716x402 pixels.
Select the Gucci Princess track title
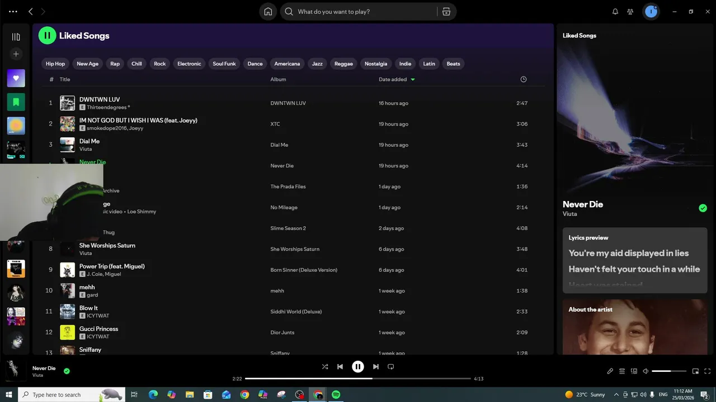[x=98, y=329]
